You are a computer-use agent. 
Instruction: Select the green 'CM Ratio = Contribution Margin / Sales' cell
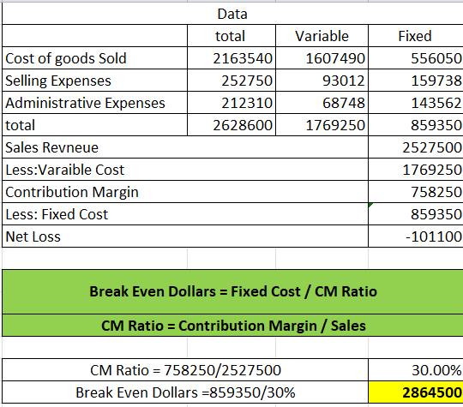pyautogui.click(x=232, y=326)
